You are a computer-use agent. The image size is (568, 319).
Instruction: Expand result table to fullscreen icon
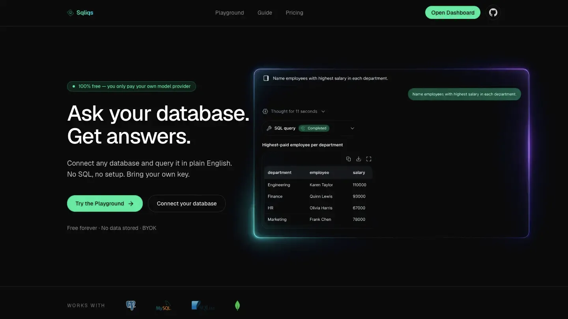point(369,159)
